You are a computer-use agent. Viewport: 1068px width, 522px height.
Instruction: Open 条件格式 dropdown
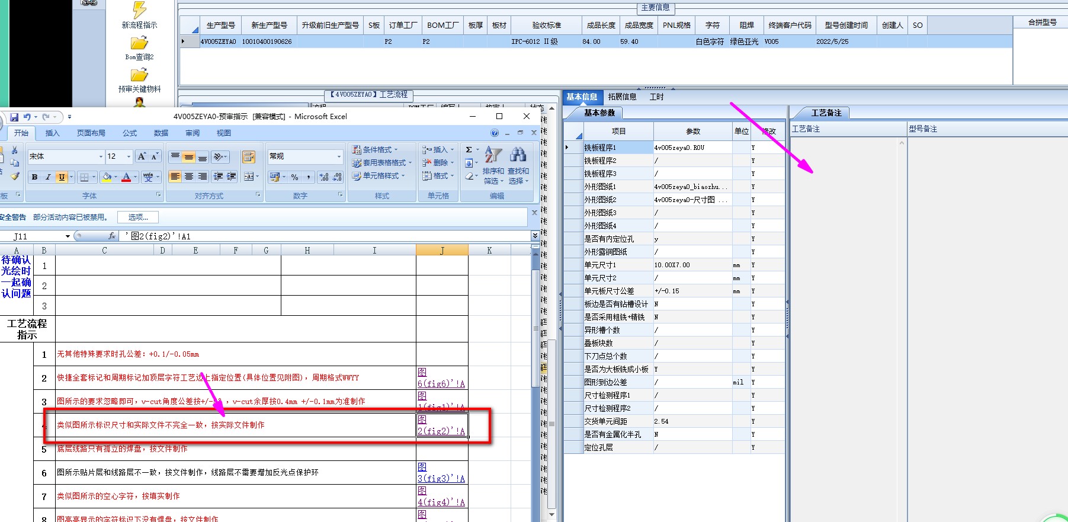click(x=375, y=149)
